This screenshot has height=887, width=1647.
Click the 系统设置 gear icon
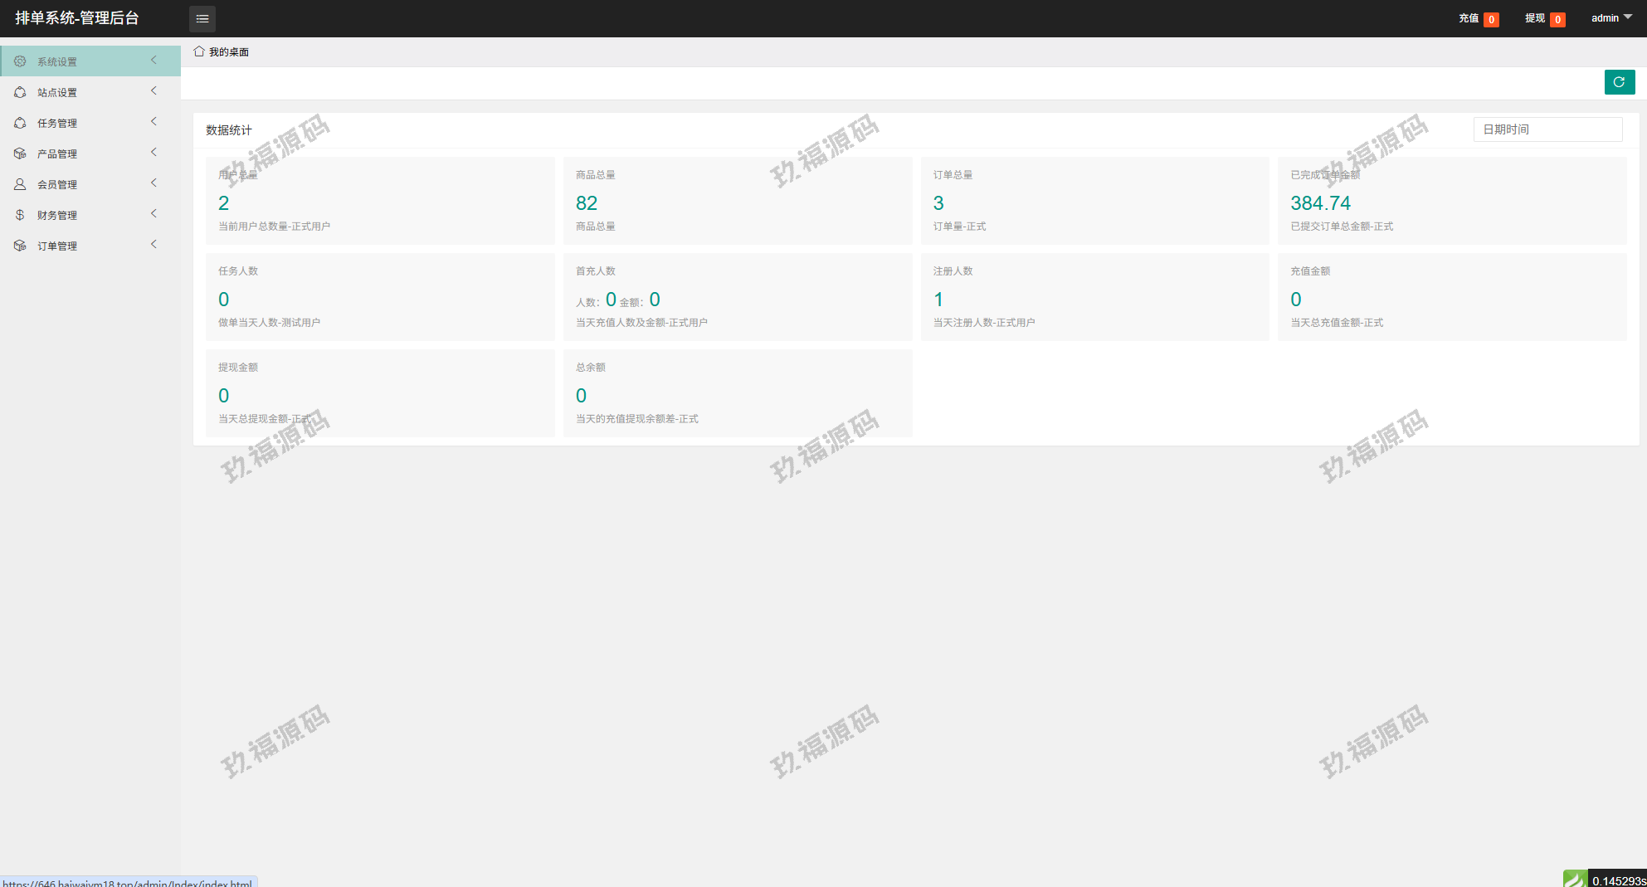pyautogui.click(x=20, y=61)
